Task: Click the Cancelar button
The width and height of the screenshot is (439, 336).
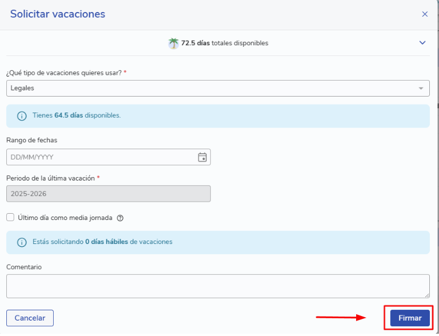Action: pos(30,318)
